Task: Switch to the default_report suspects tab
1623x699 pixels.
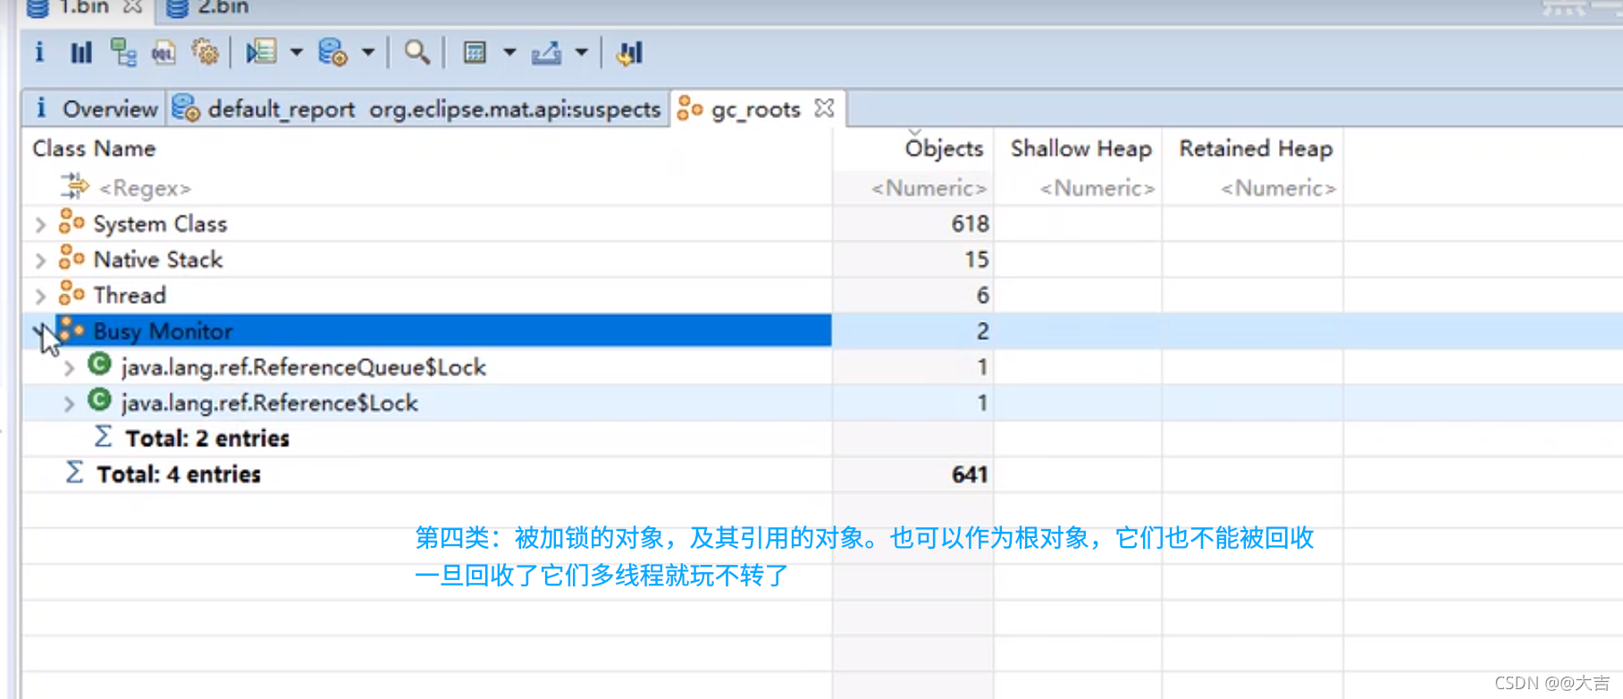Action: [417, 109]
